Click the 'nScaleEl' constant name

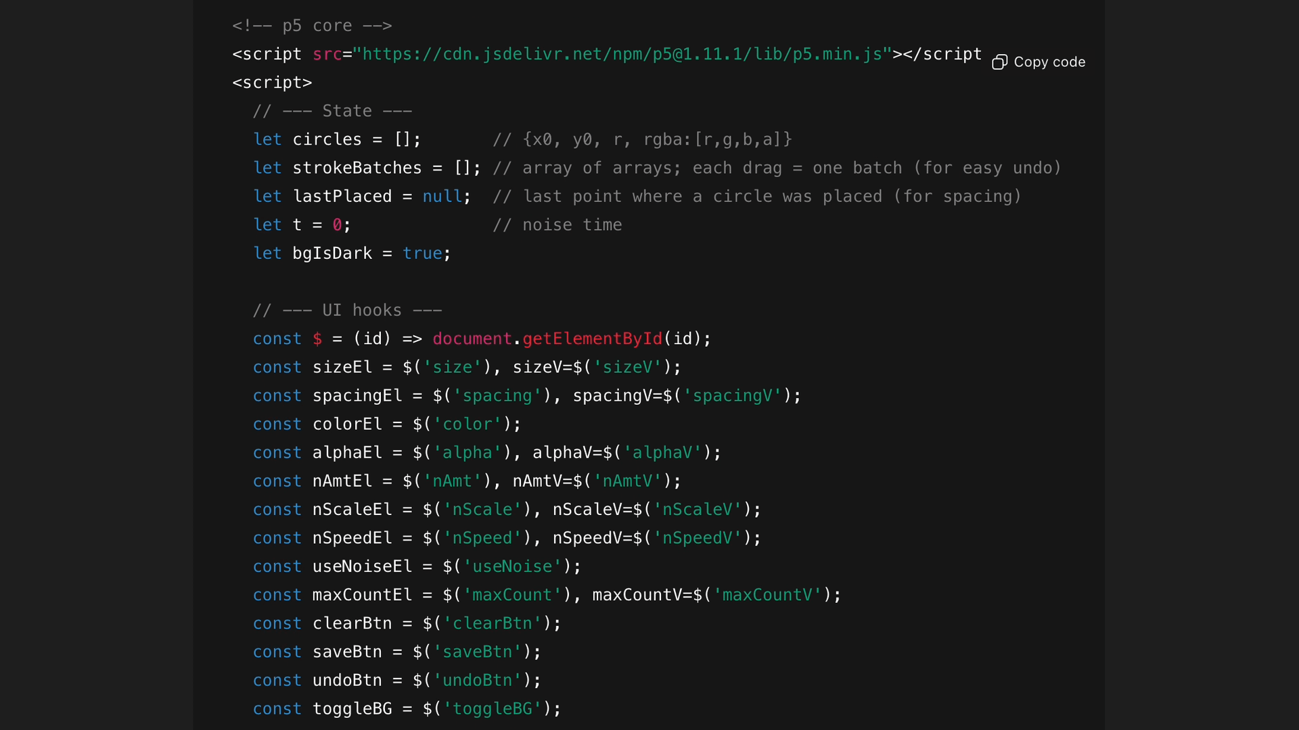click(x=352, y=509)
